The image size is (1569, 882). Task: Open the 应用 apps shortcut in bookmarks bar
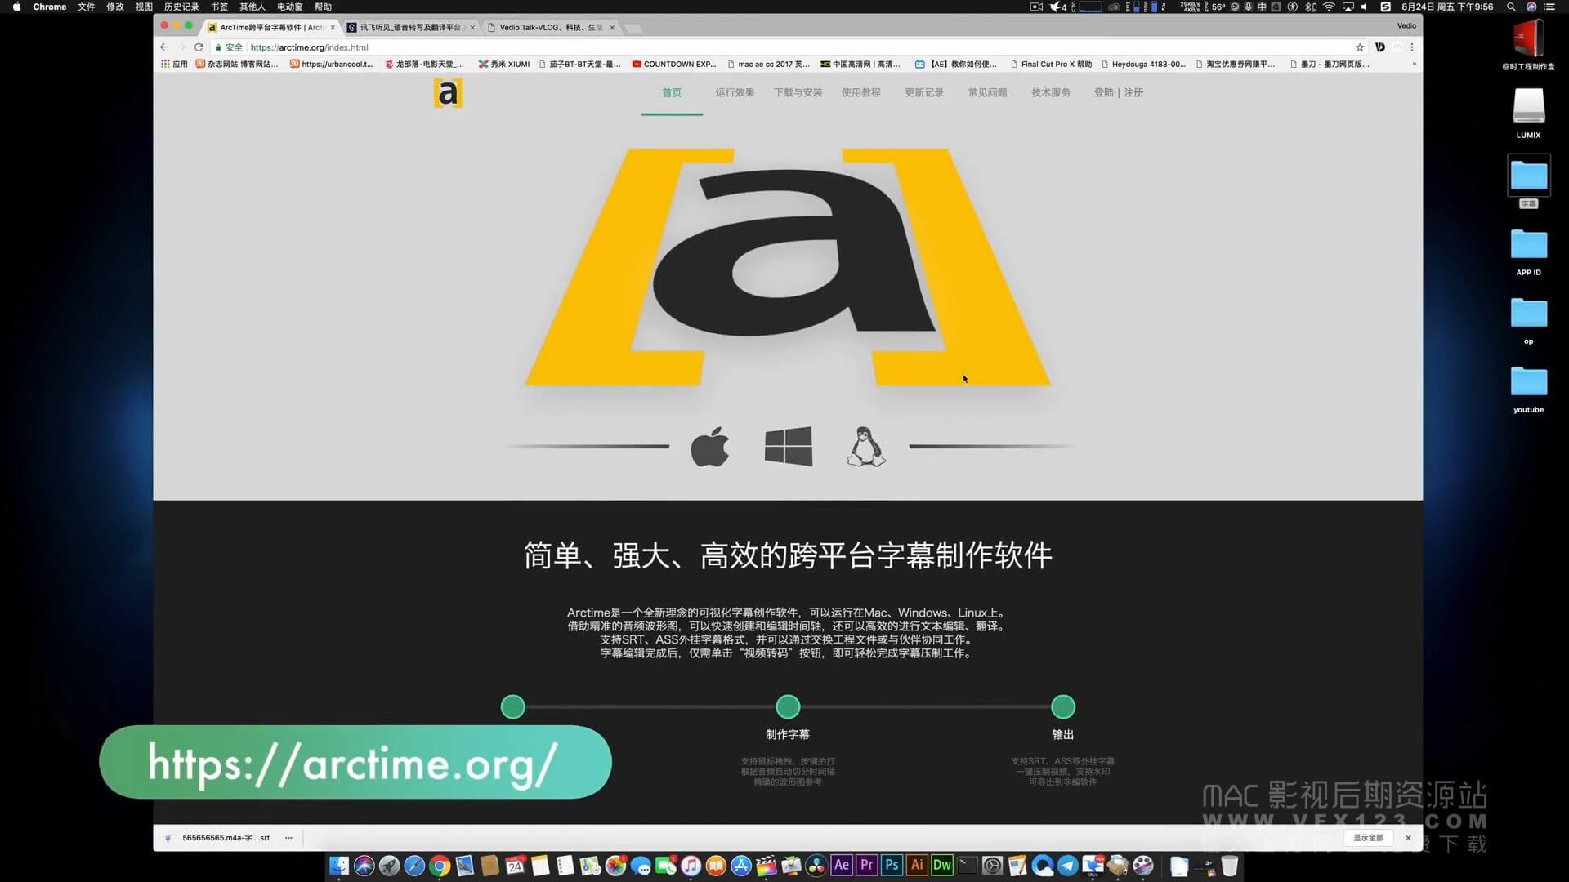(174, 64)
